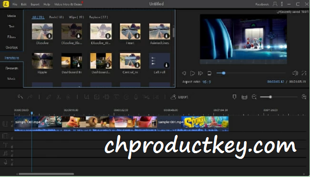Step to the next frame in preview

click(x=201, y=73)
